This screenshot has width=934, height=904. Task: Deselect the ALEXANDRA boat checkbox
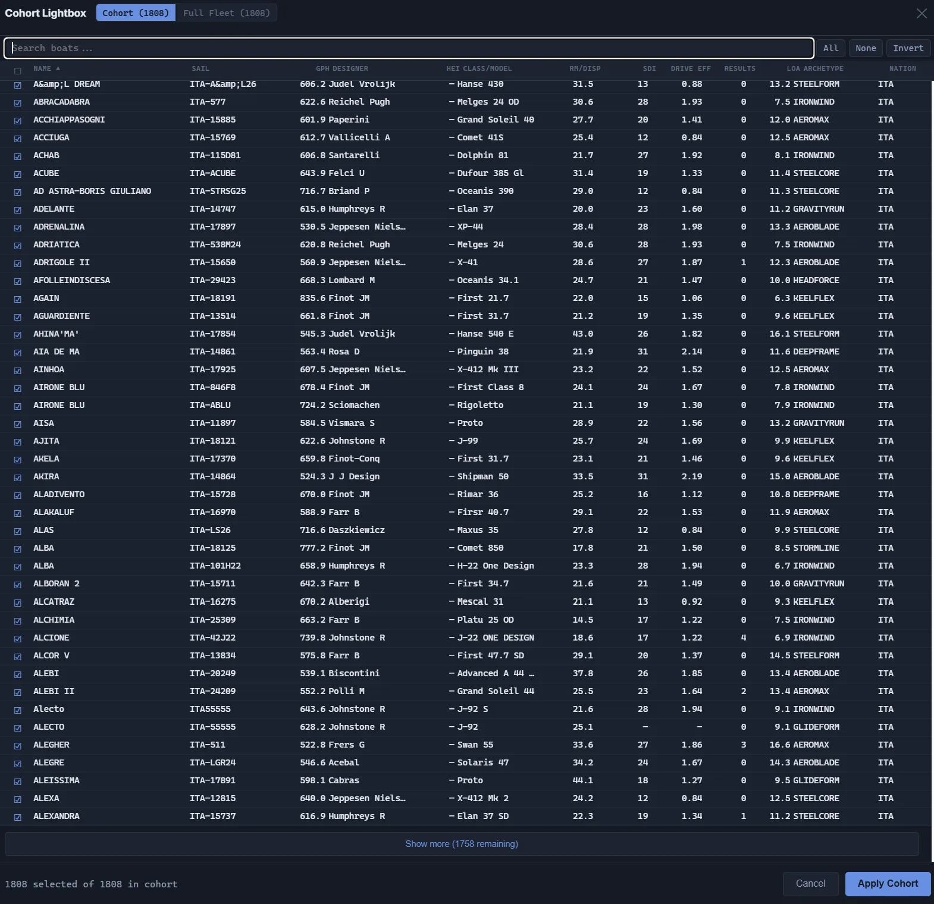pos(18,817)
